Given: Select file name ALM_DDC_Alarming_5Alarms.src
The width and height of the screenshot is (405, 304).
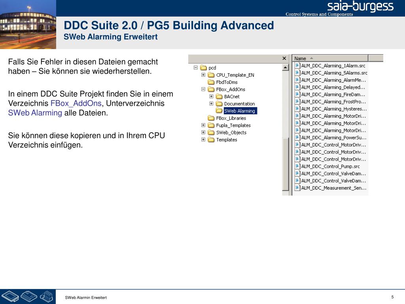Looking at the screenshot, I should [334, 73].
